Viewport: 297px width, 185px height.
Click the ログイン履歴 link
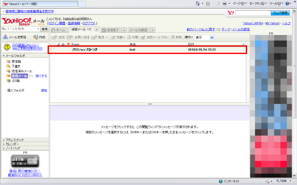click(57, 23)
